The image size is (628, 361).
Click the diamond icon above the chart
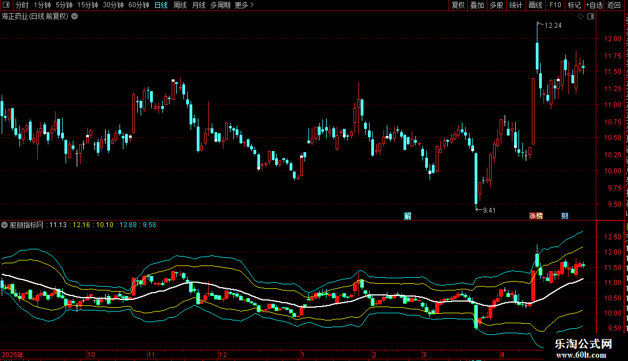click(x=580, y=17)
